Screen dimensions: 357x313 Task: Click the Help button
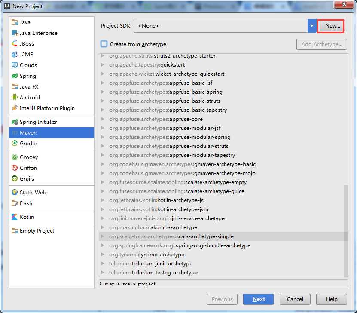[x=332, y=299]
